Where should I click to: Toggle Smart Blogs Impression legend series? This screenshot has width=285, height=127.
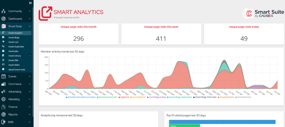tap(179, 97)
